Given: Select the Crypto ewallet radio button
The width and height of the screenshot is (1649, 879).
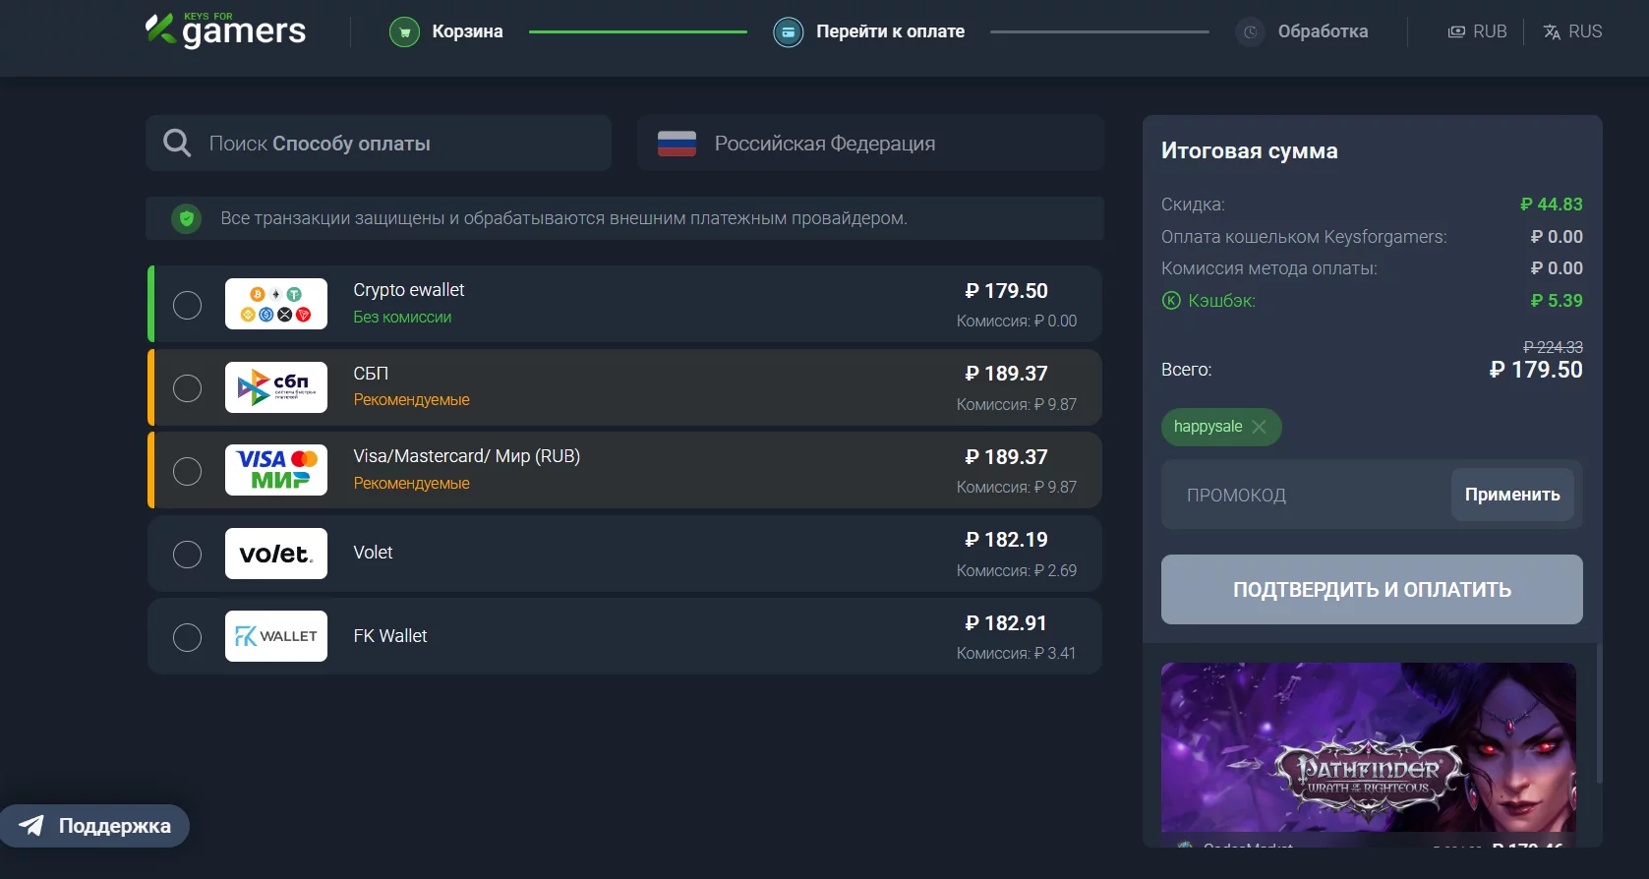Looking at the screenshot, I should (x=187, y=305).
